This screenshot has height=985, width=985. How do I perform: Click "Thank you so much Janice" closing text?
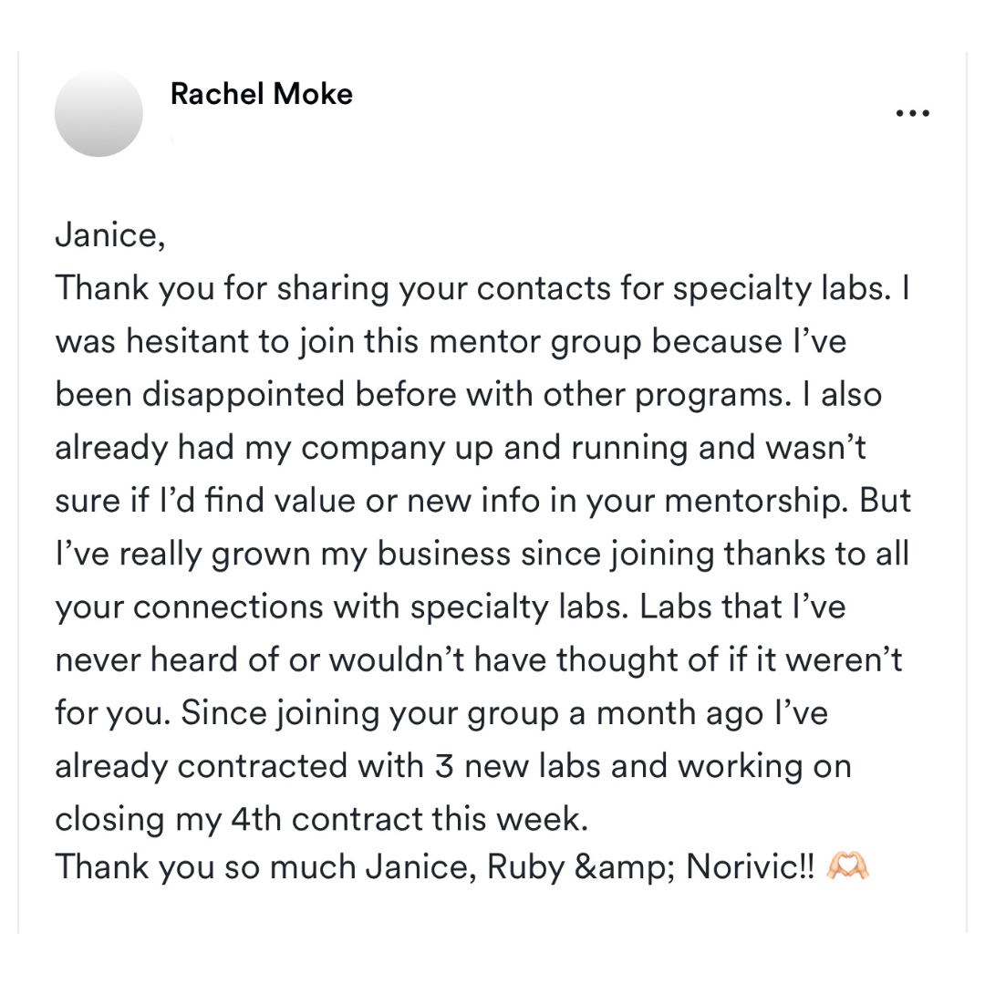coord(263,868)
